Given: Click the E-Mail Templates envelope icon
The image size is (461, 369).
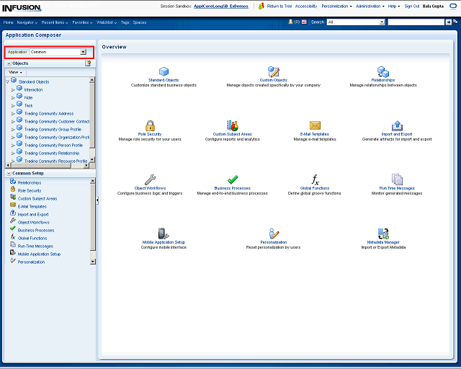Looking at the screenshot, I should pos(315,125).
